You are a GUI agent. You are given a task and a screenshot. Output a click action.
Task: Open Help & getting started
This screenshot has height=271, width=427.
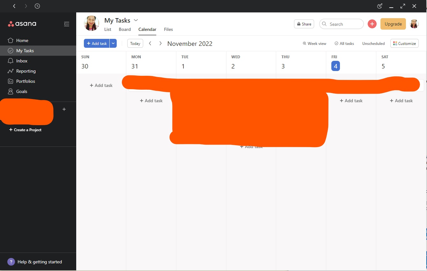pyautogui.click(x=35, y=262)
